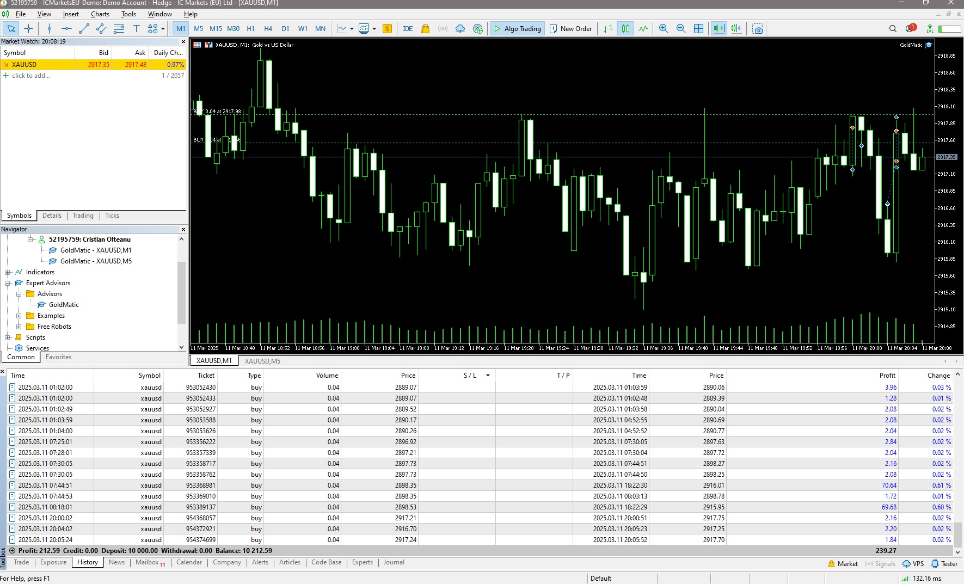964x584 pixels.
Task: Switch chart to candlestick mode
Action: pos(626,29)
